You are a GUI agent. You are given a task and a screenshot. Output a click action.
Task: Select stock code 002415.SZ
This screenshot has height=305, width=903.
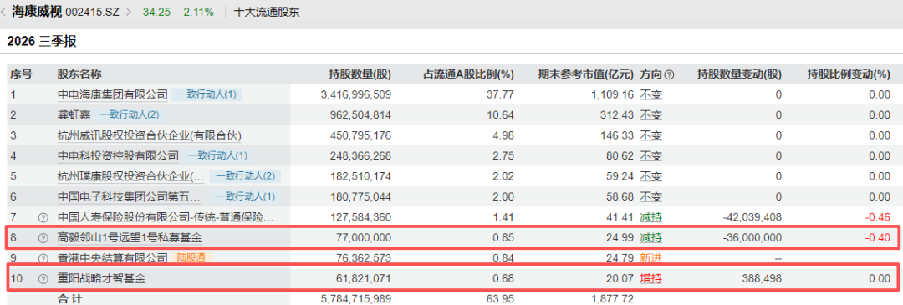coord(93,12)
